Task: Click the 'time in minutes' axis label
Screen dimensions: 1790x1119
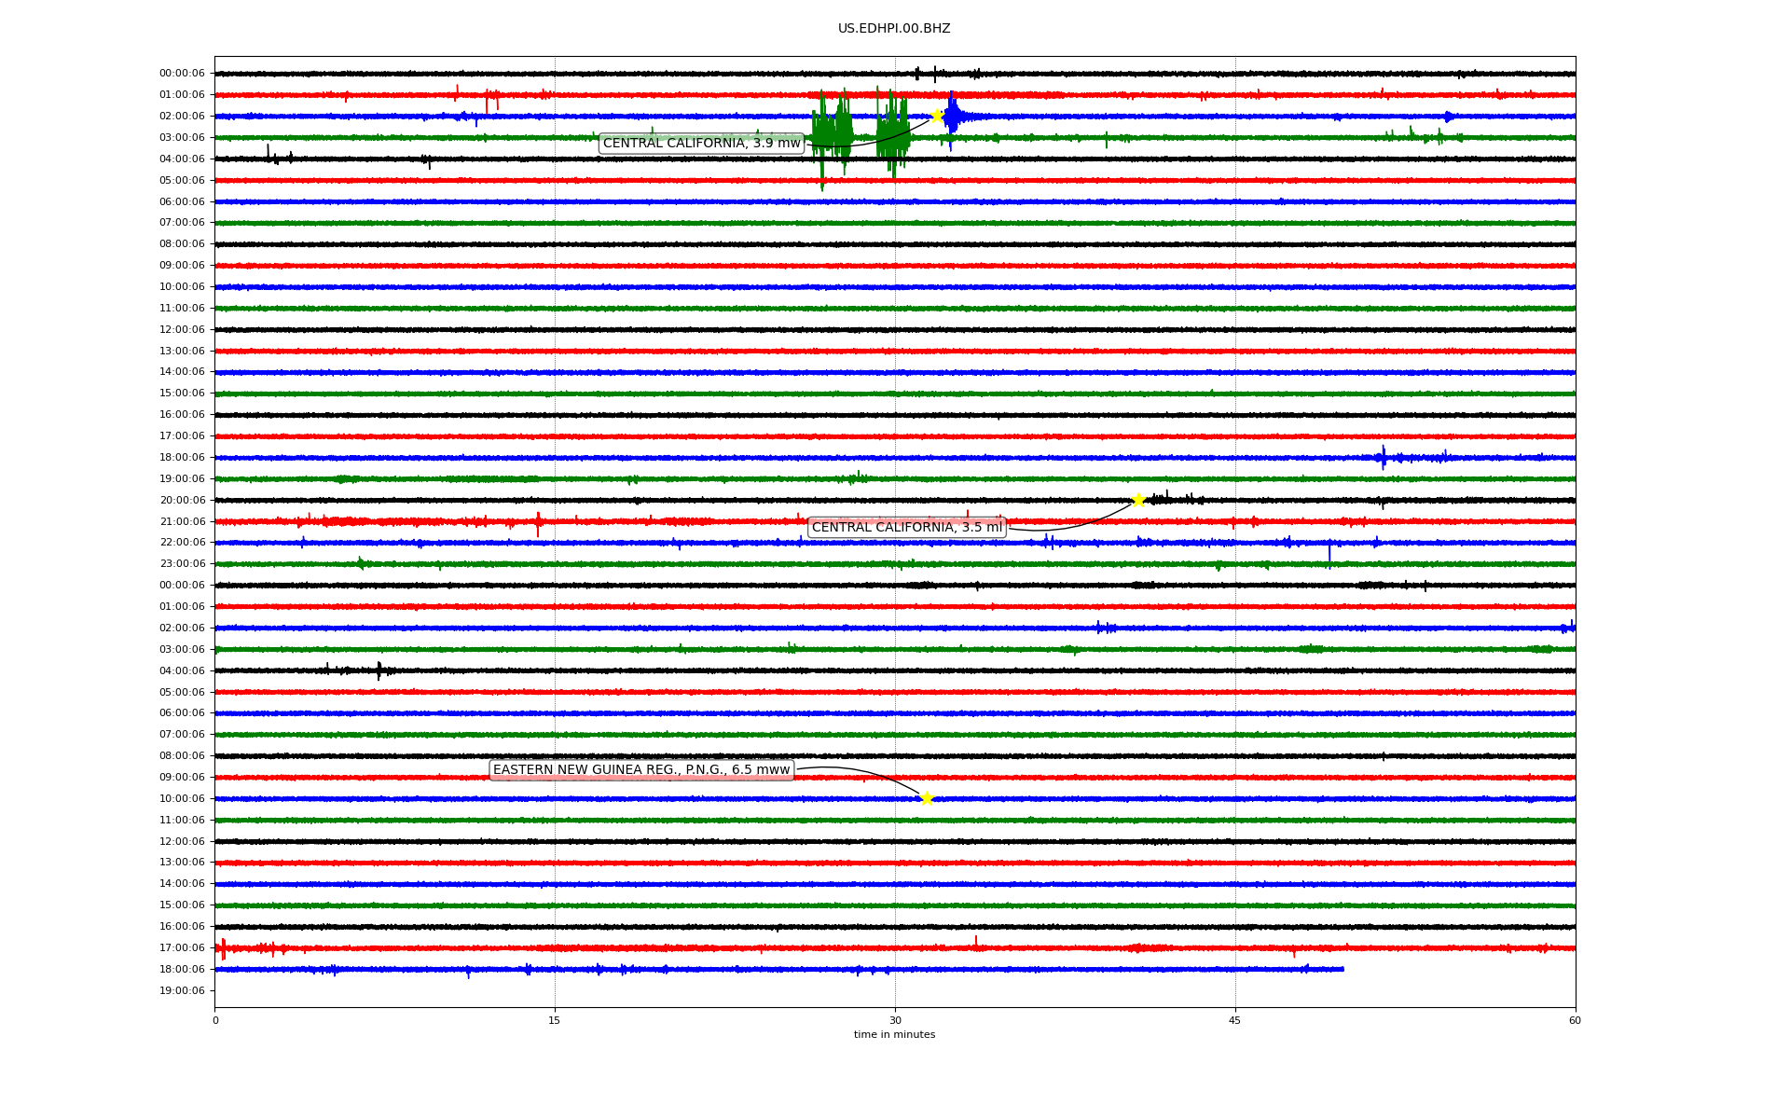Action: pos(894,1035)
